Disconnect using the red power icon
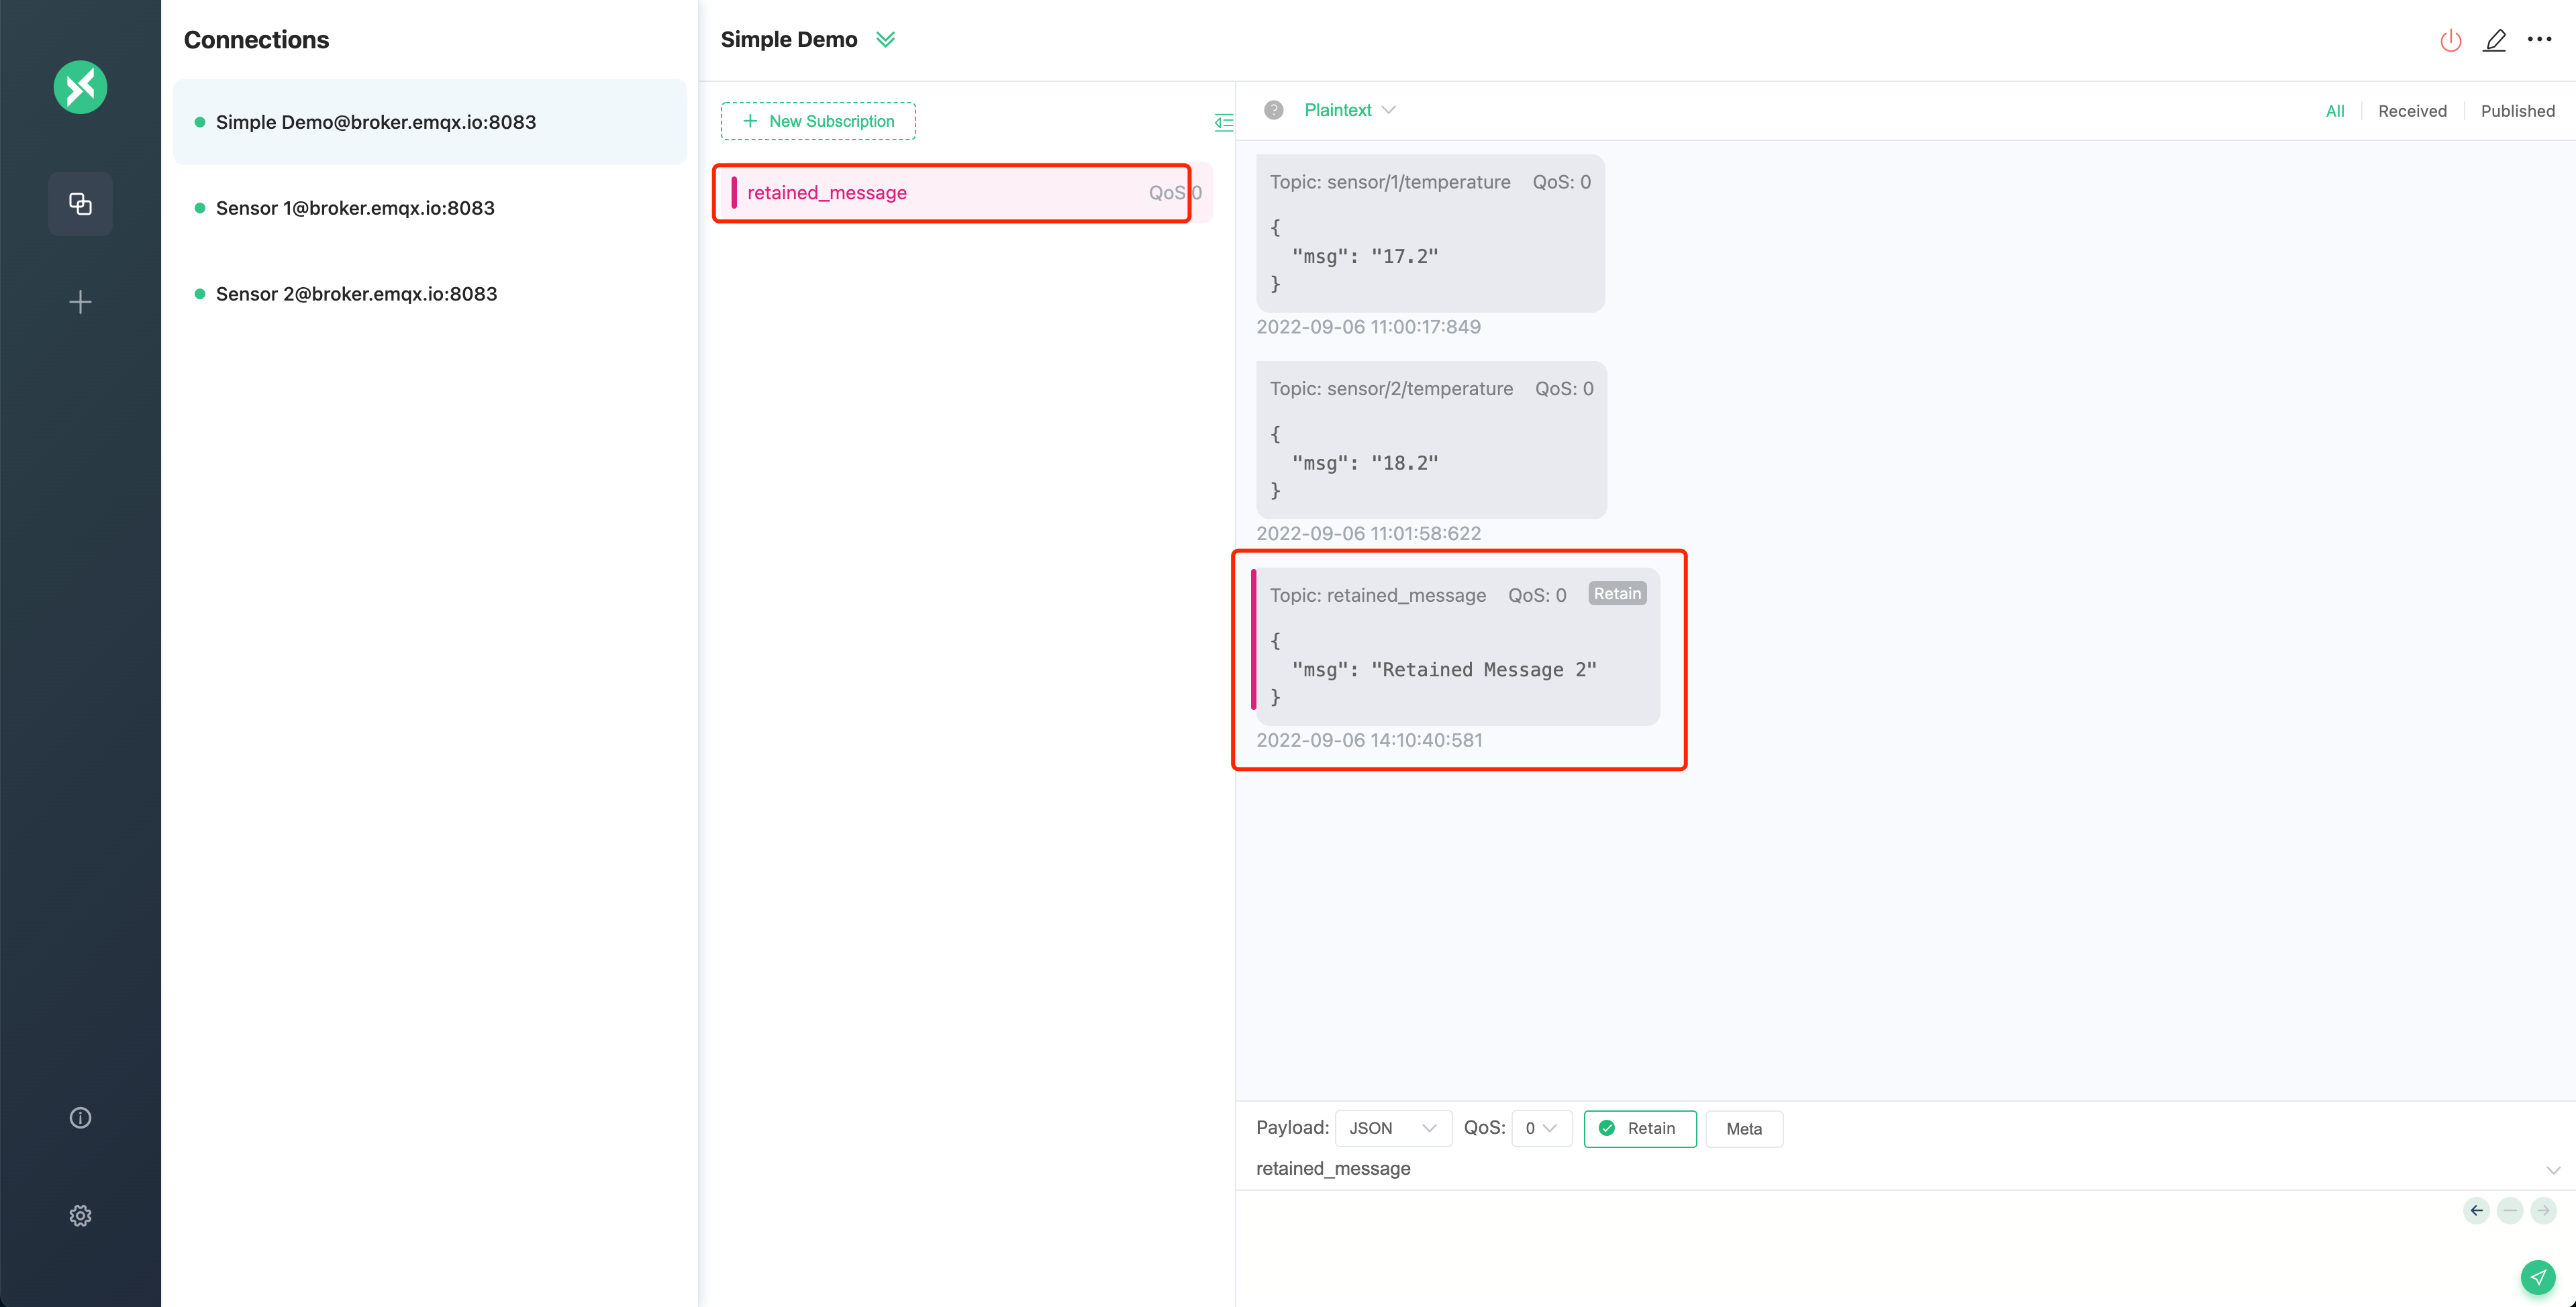Image resolution: width=2576 pixels, height=1307 pixels. [x=2450, y=40]
